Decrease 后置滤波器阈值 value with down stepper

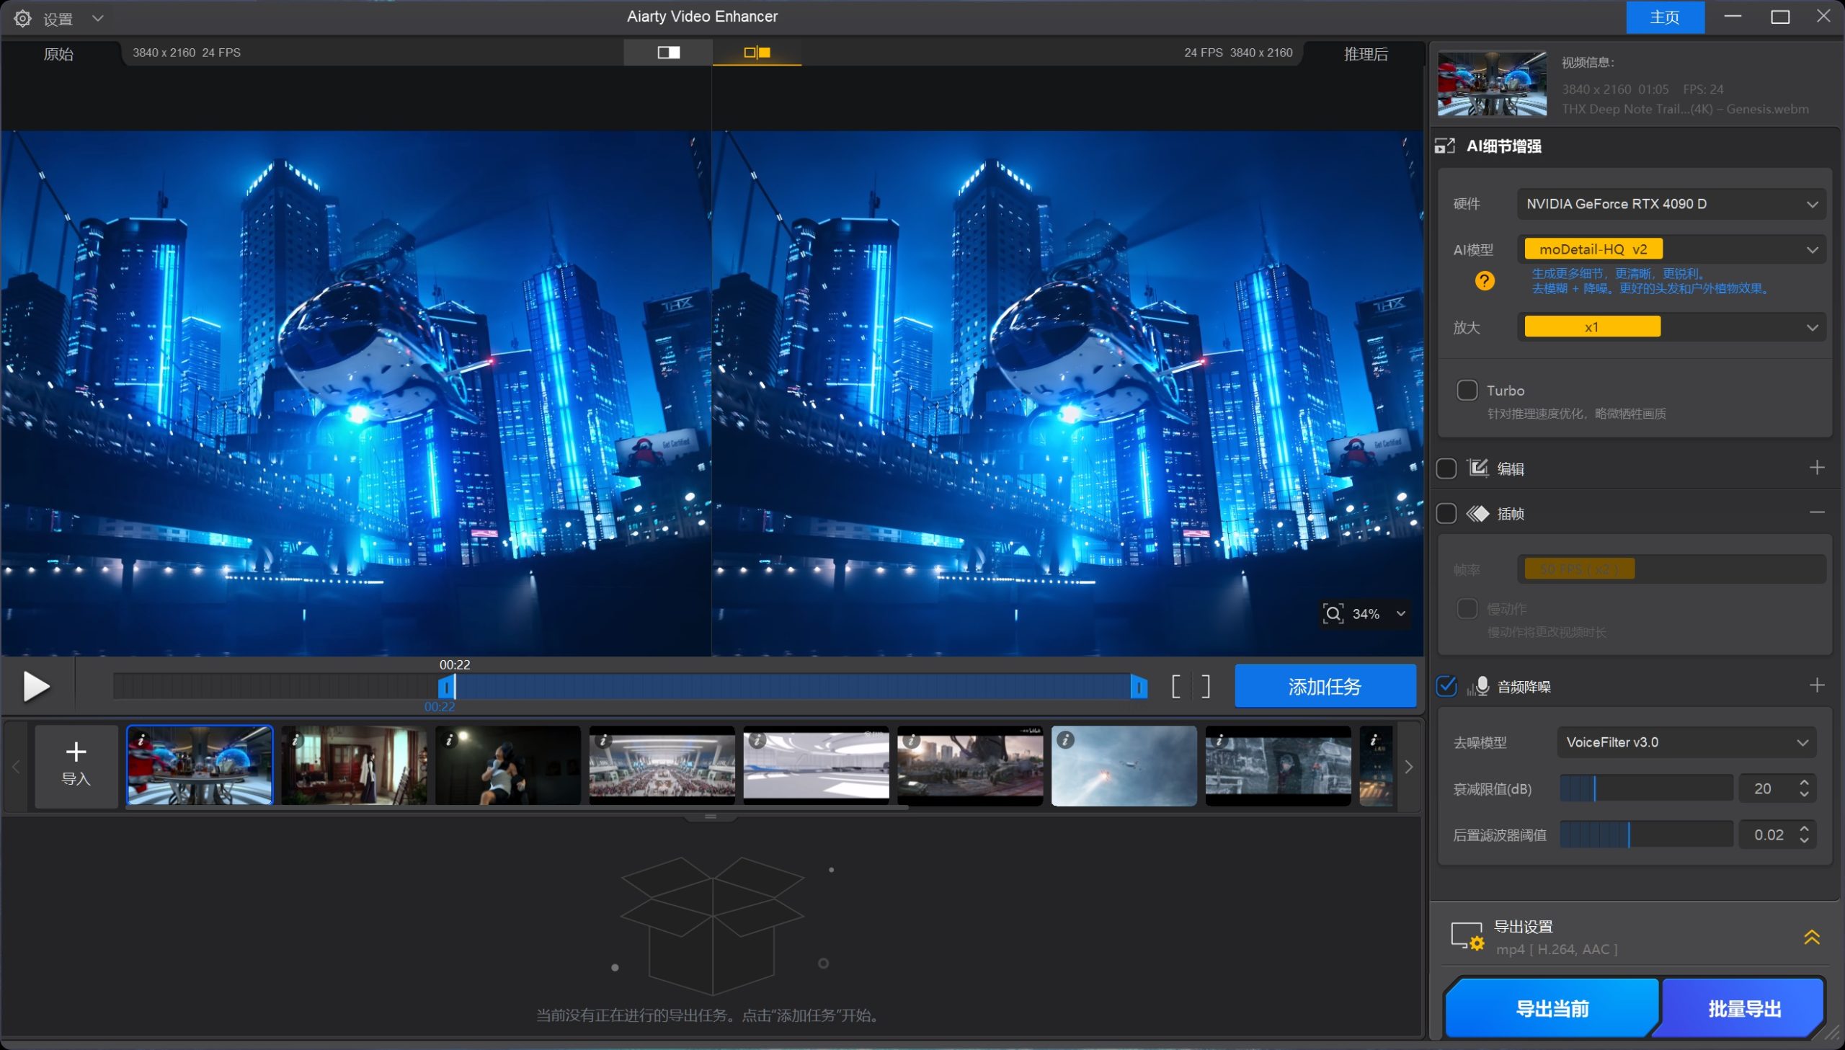point(1803,841)
